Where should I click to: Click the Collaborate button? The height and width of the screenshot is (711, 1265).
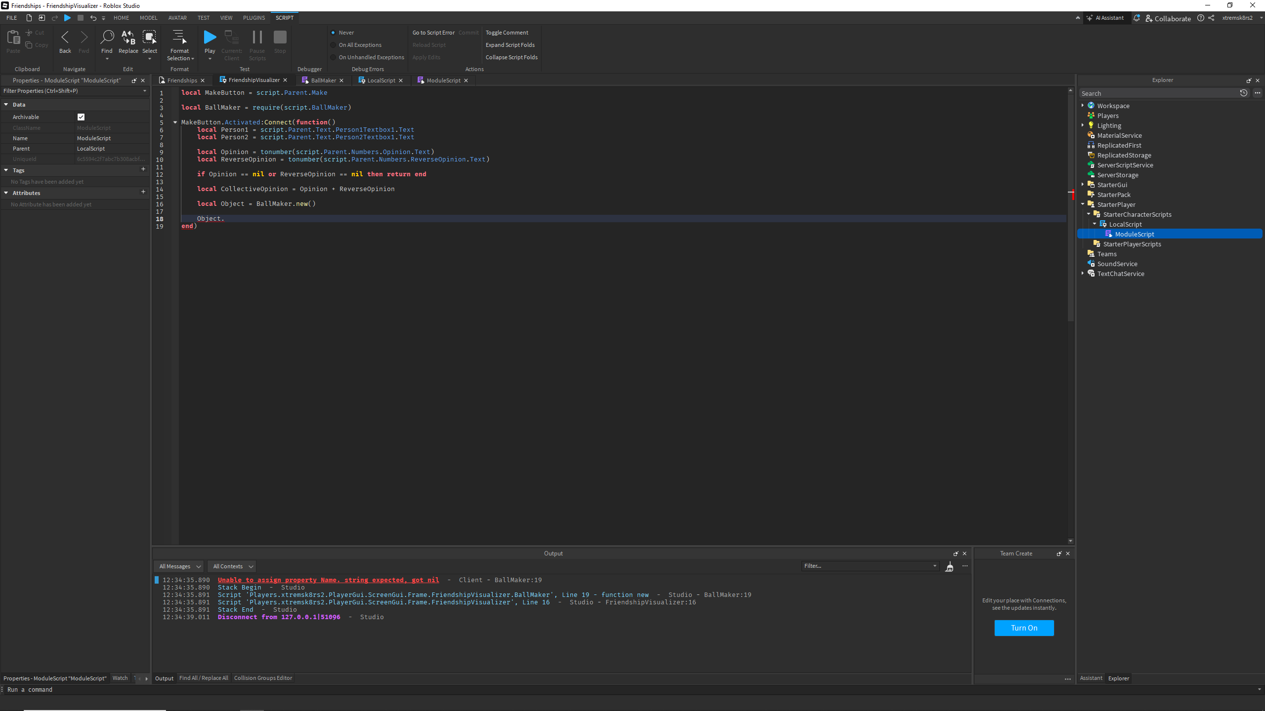point(1168,18)
